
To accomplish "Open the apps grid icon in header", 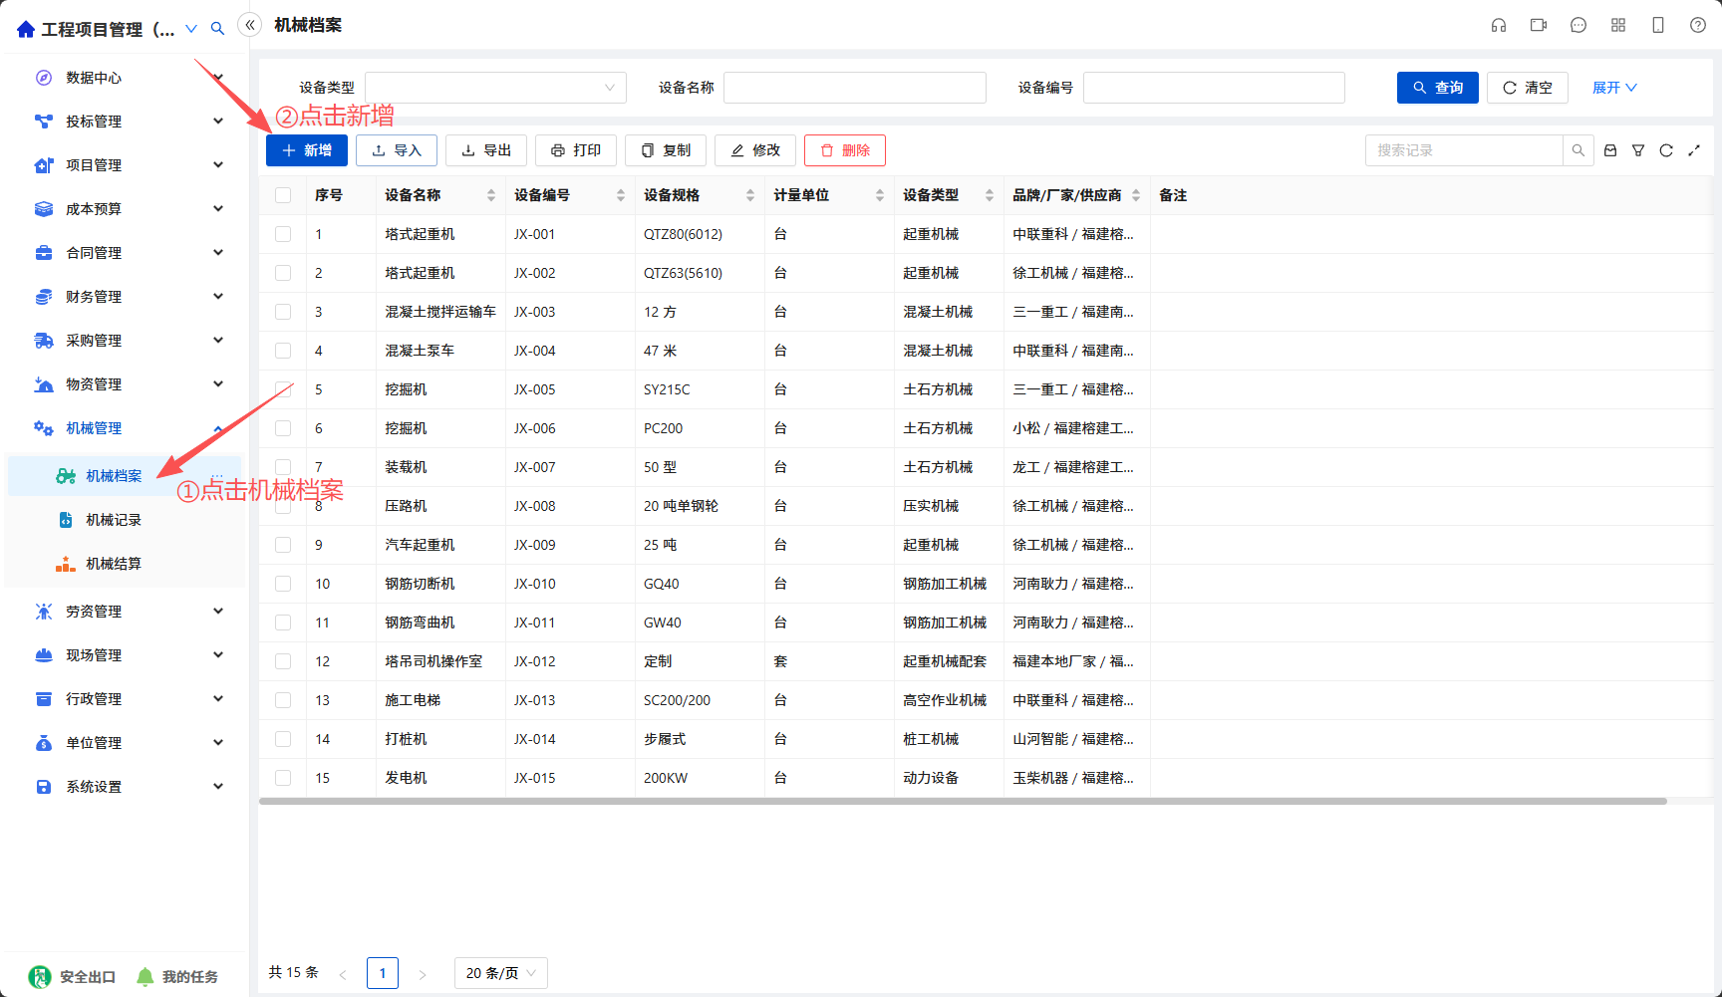I will [x=1618, y=25].
